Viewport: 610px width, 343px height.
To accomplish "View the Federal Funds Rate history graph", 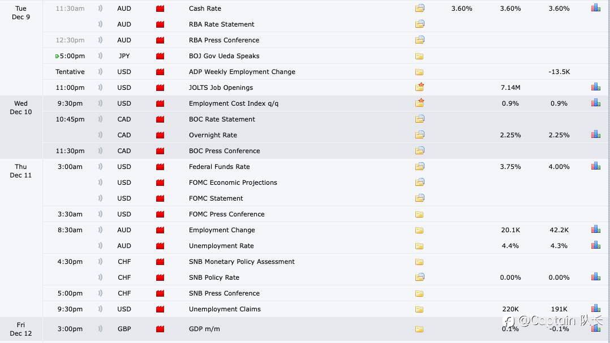I will [x=595, y=167].
